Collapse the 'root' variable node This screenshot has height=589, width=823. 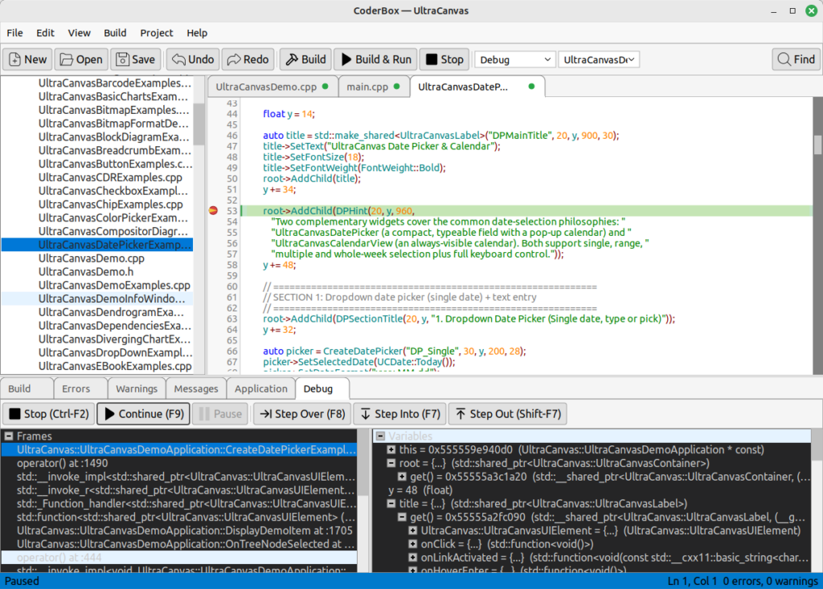coord(391,463)
